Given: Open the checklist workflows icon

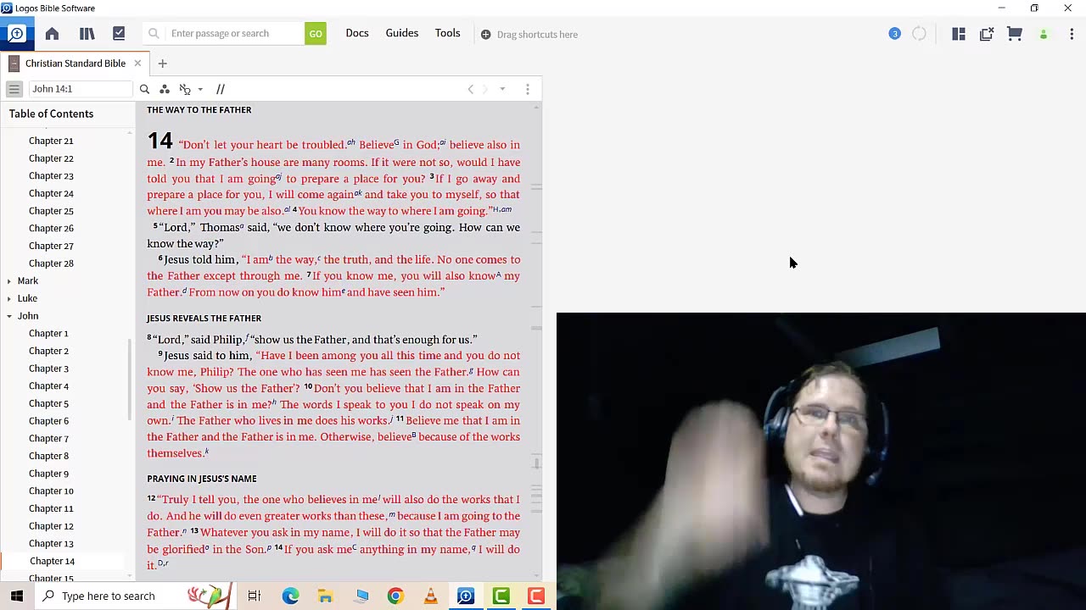Looking at the screenshot, I should (119, 34).
